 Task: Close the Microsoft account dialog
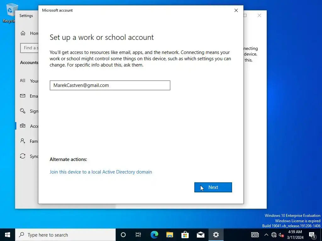tap(236, 10)
